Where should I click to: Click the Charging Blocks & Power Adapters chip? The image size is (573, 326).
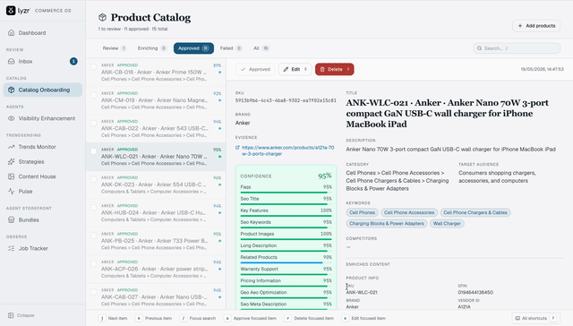click(387, 224)
